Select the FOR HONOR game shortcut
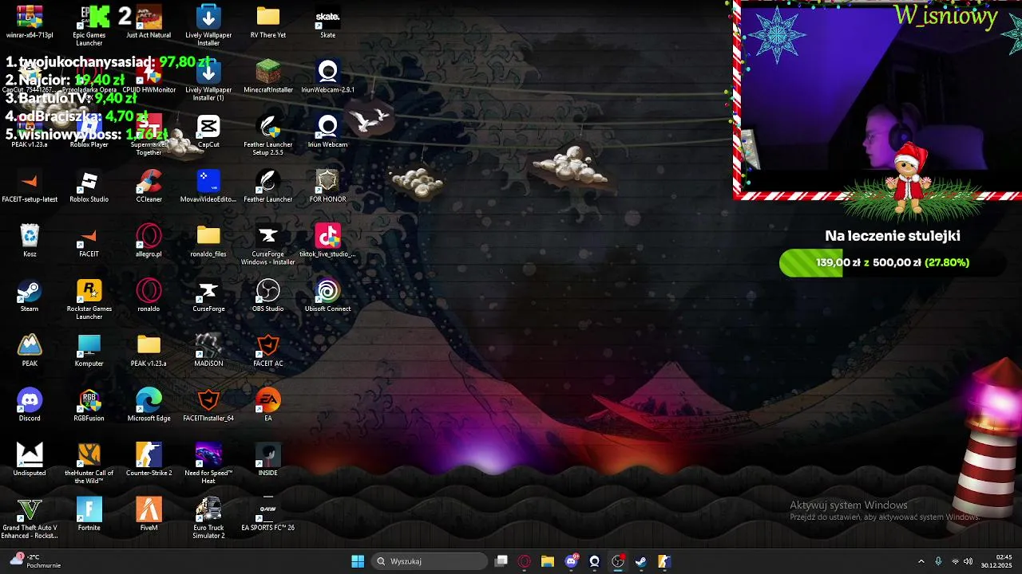 click(327, 187)
